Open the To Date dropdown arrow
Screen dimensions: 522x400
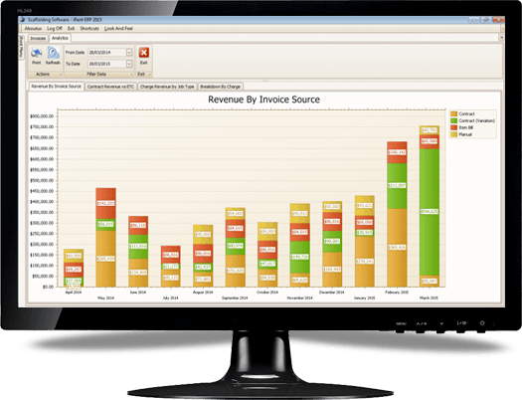(129, 64)
